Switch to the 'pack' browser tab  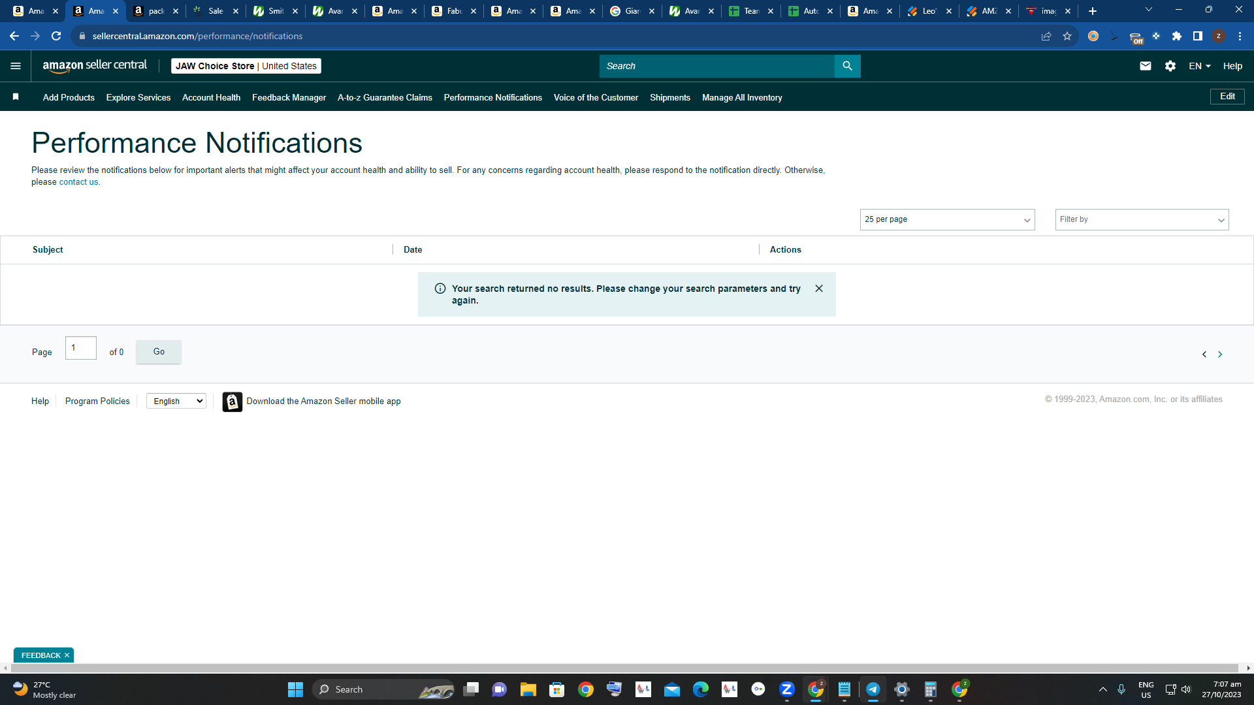pyautogui.click(x=155, y=11)
